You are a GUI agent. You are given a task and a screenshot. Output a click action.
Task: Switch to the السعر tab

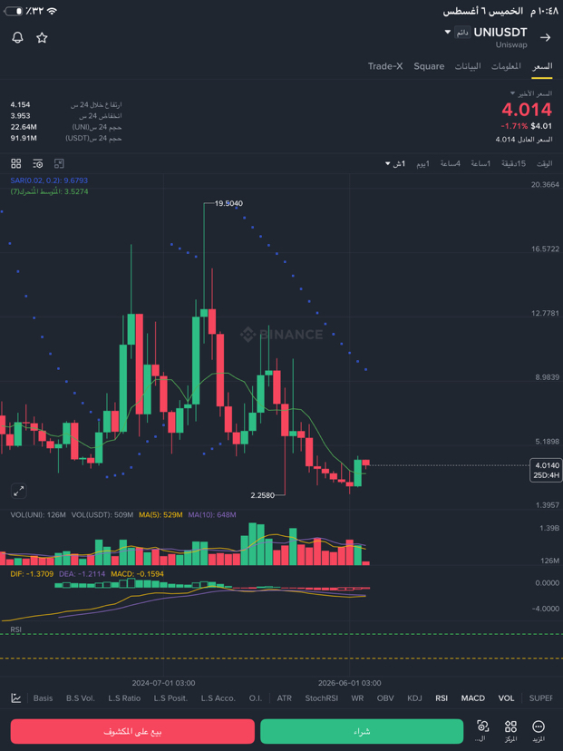[542, 66]
